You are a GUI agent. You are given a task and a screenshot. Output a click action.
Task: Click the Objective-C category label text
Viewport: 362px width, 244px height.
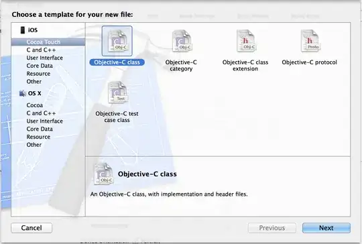(181, 66)
